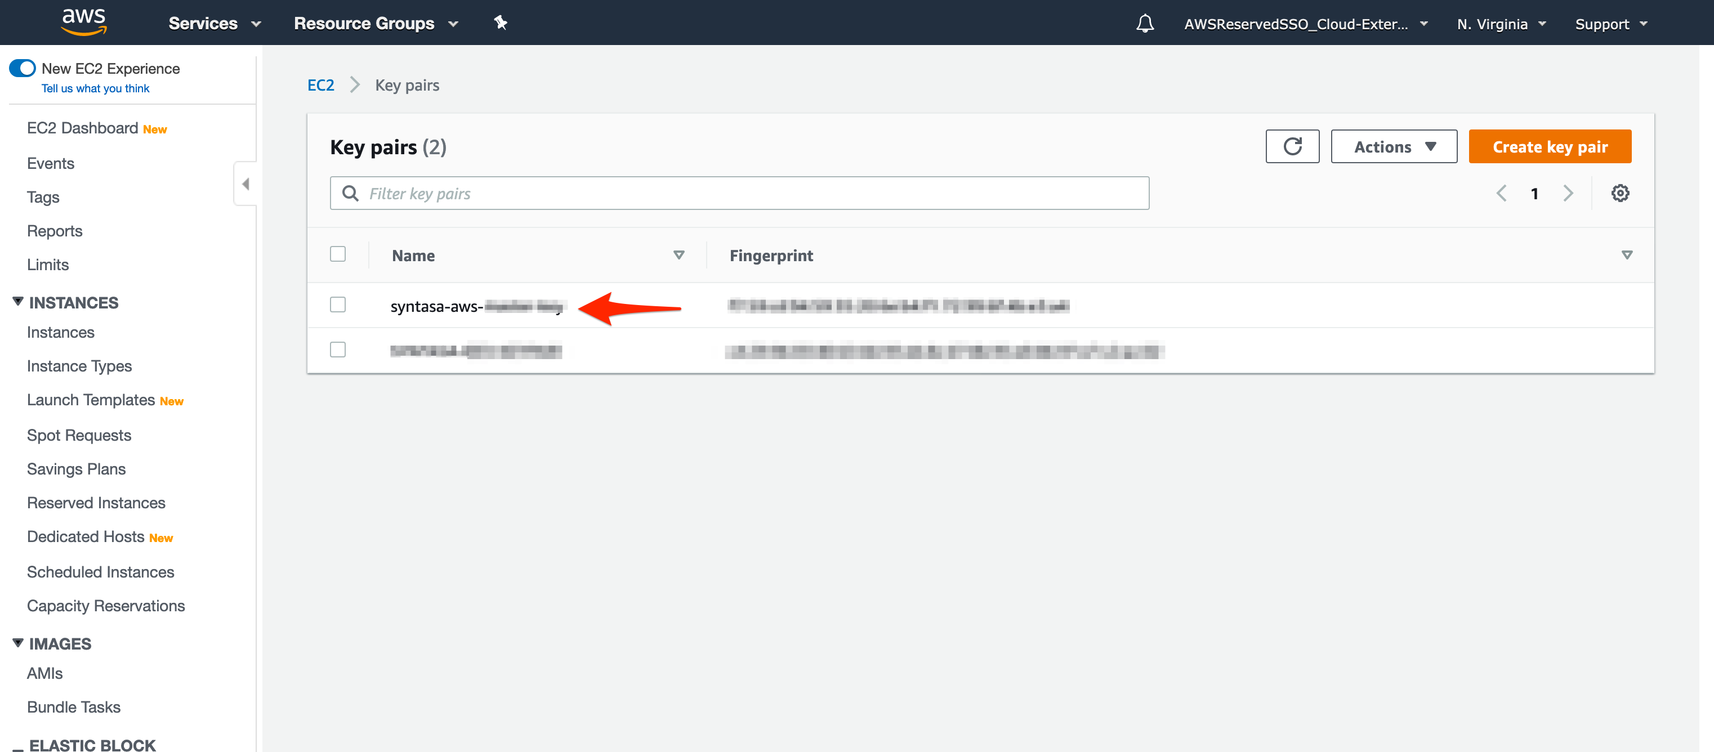Open the Actions dropdown
The width and height of the screenshot is (1714, 752).
(x=1392, y=146)
